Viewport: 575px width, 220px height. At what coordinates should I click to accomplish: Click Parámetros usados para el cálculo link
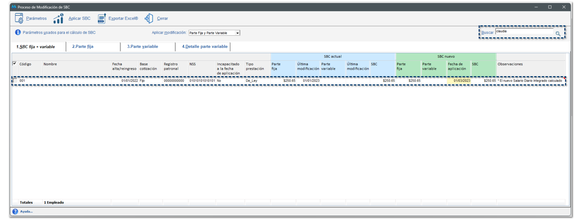click(x=59, y=33)
